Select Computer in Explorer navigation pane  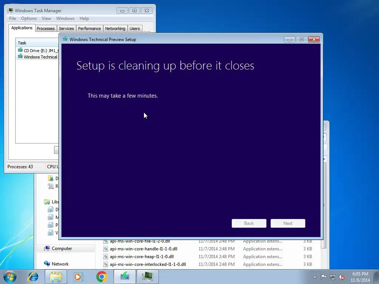[66, 248]
